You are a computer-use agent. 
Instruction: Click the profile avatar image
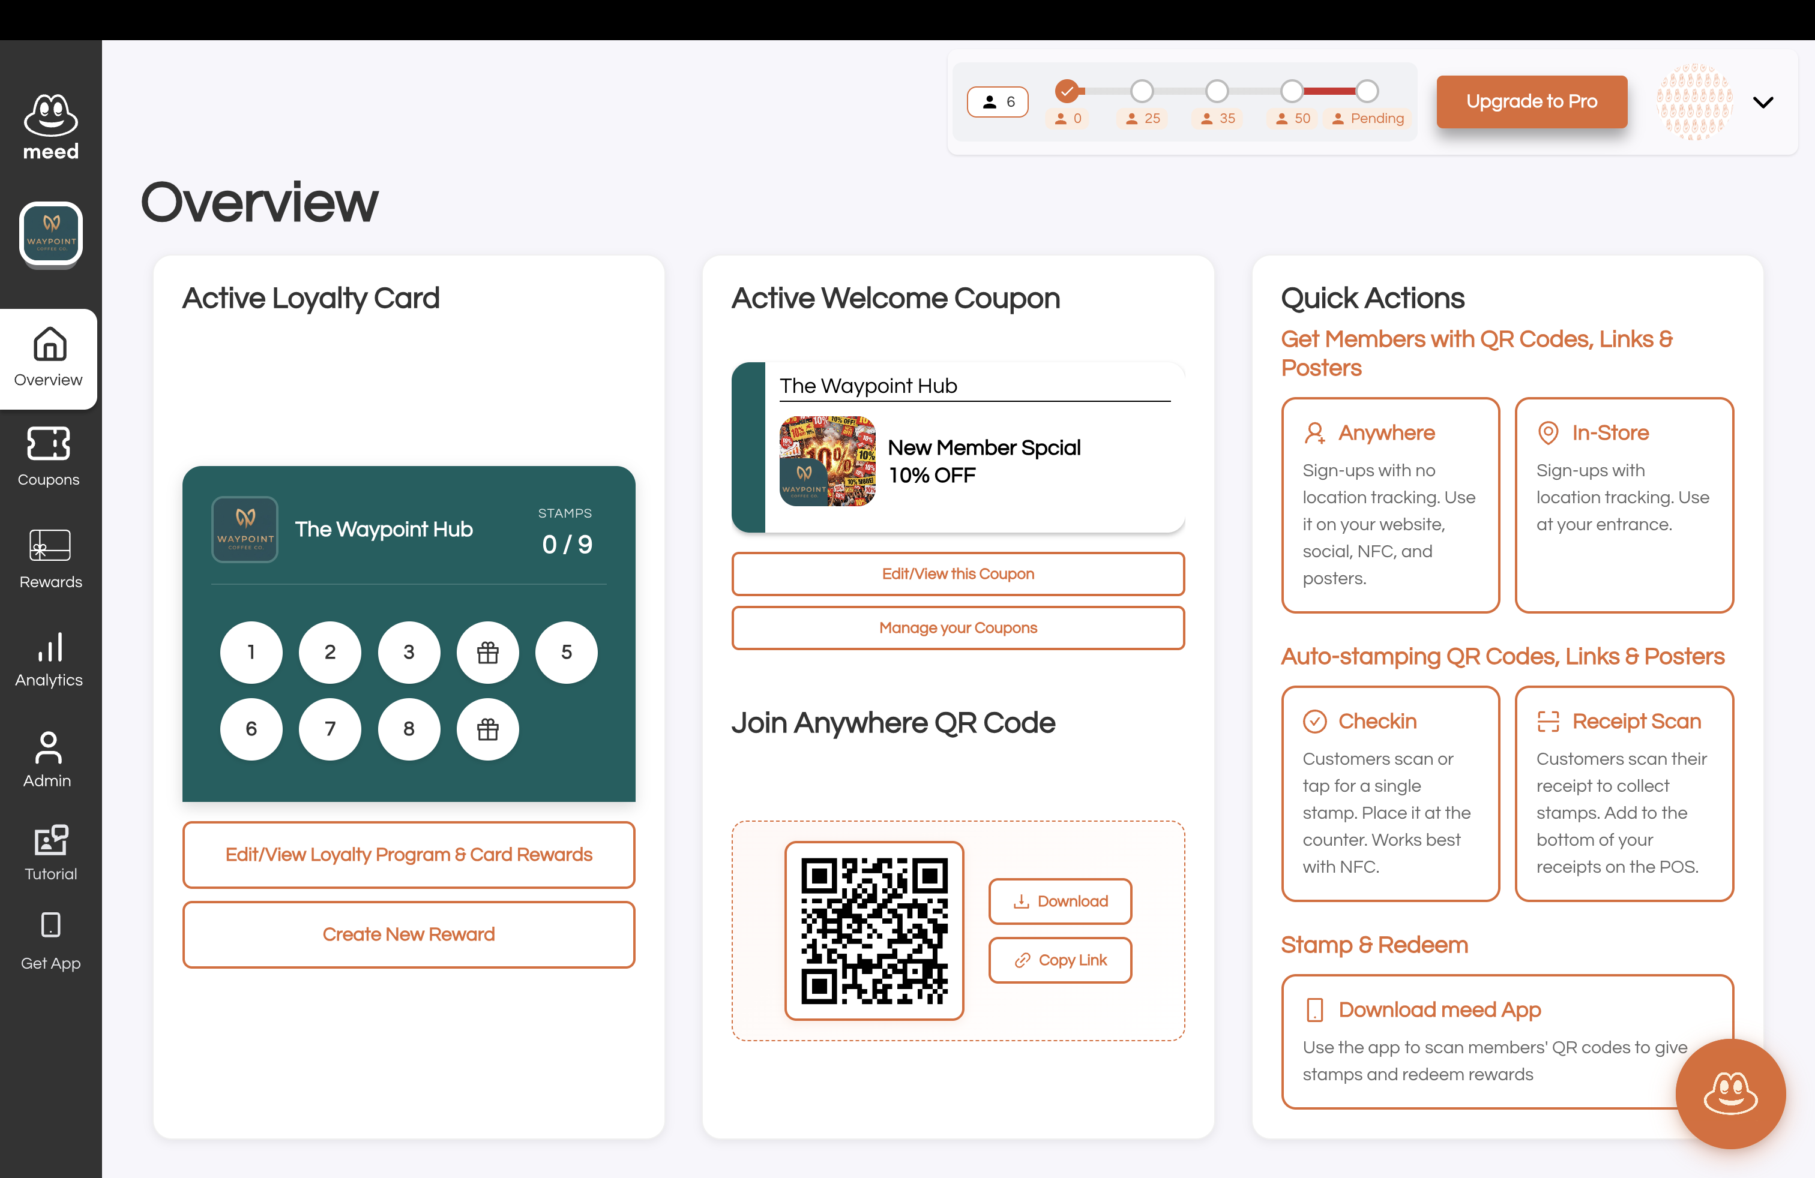tap(1694, 101)
